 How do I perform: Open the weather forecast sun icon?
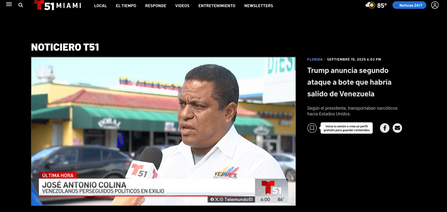pyautogui.click(x=371, y=5)
